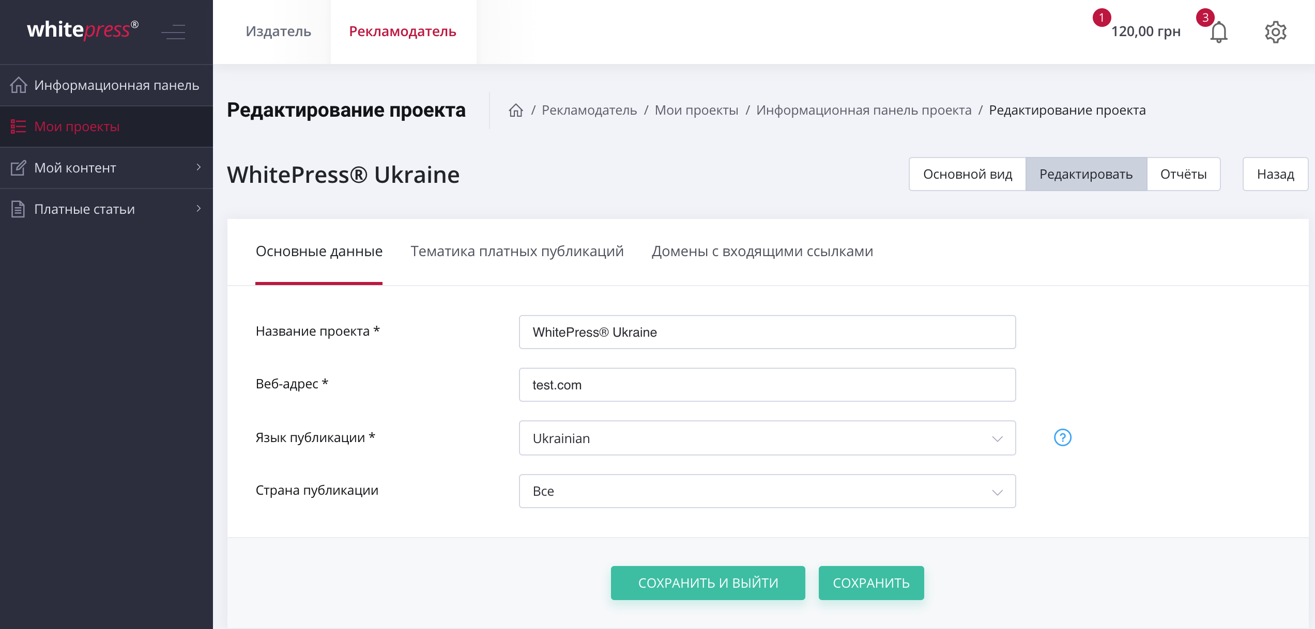Open Информационная панель in sidebar

pyautogui.click(x=106, y=85)
